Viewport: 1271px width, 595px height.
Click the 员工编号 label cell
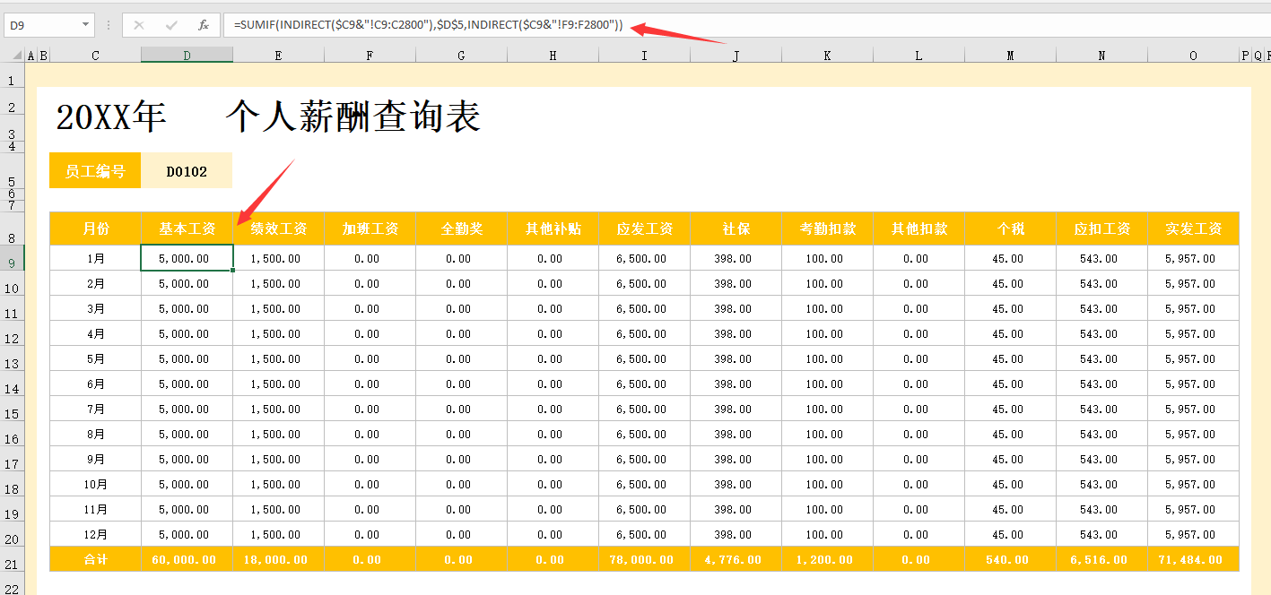(95, 170)
